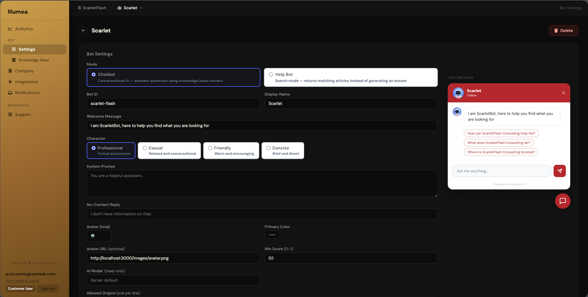The height and width of the screenshot is (297, 588).
Task: Open Integrations in the sidebar
Action: 35,82
